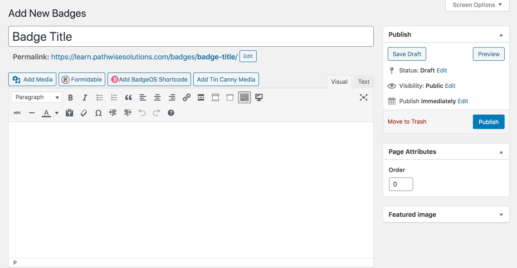The height and width of the screenshot is (268, 517).
Task: Insert a bulleted list
Action: click(99, 97)
